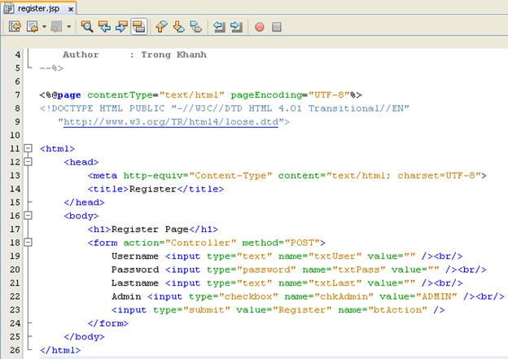Viewport: 508px width, 359px height.
Task: Select the register.jsp editor tab
Action: (x=38, y=8)
